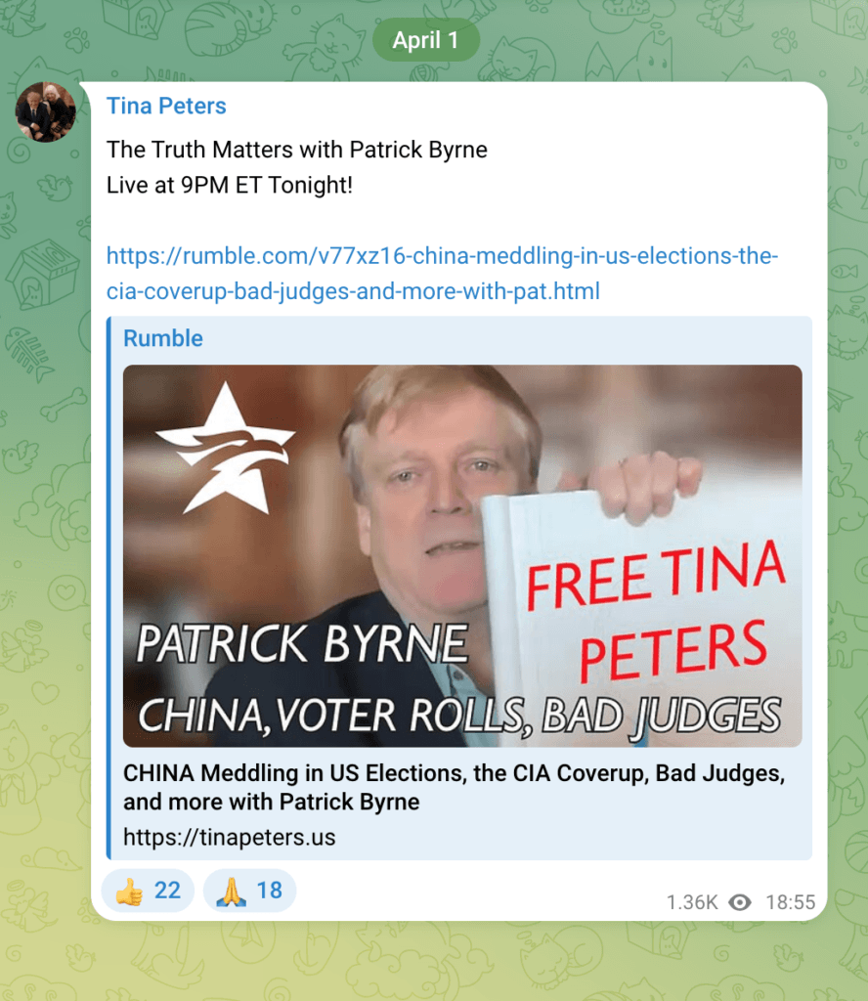Screen dimensions: 868x1001
Task: Open the Rumble site name label
Action: [x=162, y=338]
